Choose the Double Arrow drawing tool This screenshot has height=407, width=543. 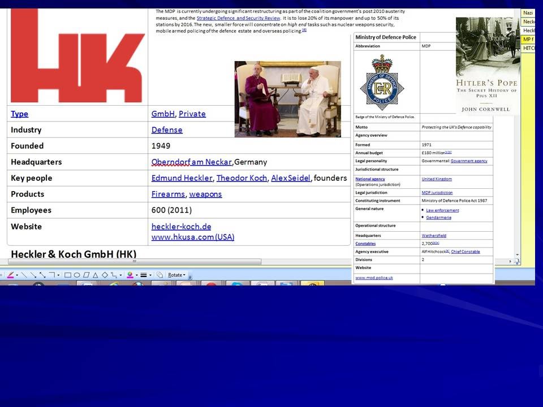(42, 275)
